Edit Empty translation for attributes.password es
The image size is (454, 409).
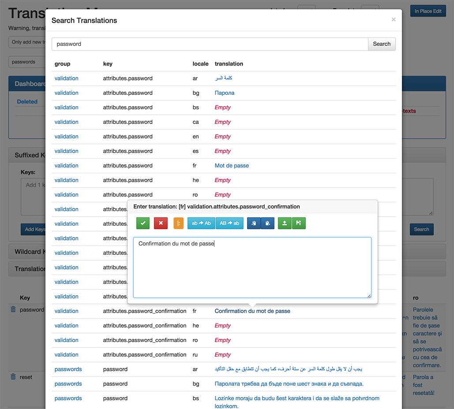click(x=223, y=151)
